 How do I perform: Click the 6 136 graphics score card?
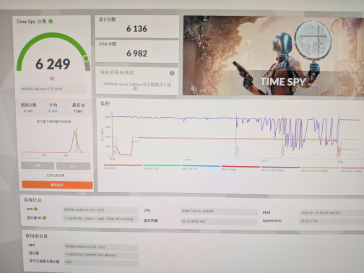pos(137,27)
